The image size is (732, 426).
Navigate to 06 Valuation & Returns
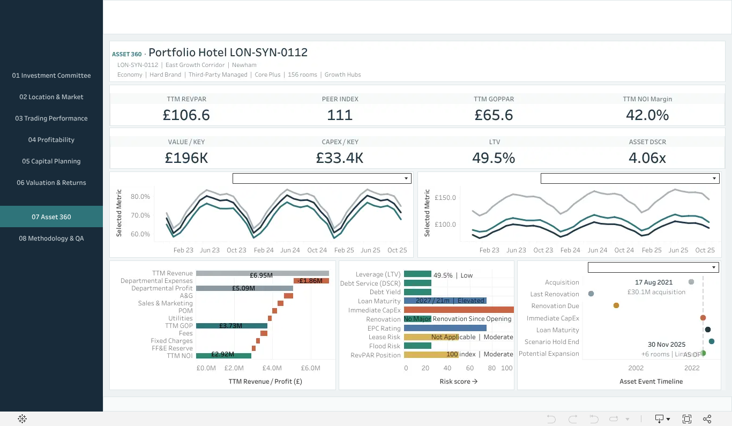[51, 183]
